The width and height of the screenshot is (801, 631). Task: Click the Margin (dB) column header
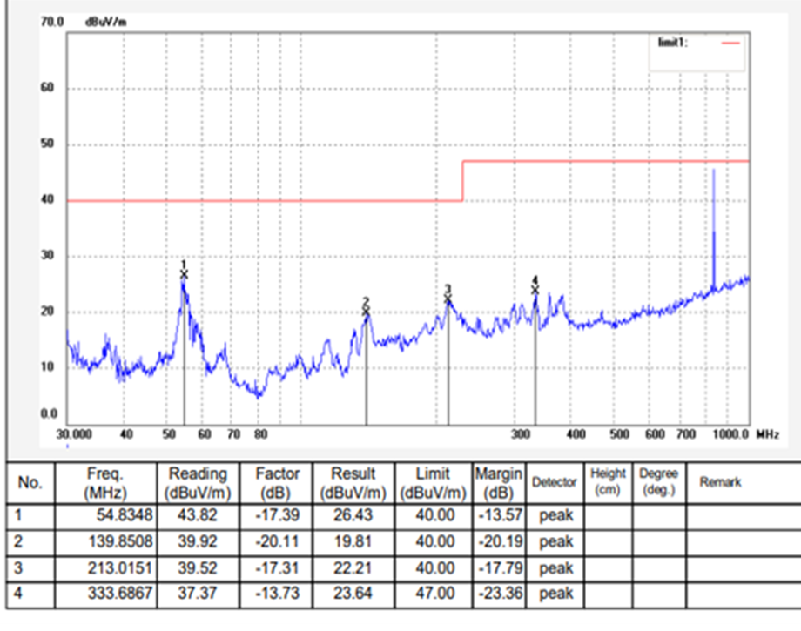(499, 483)
